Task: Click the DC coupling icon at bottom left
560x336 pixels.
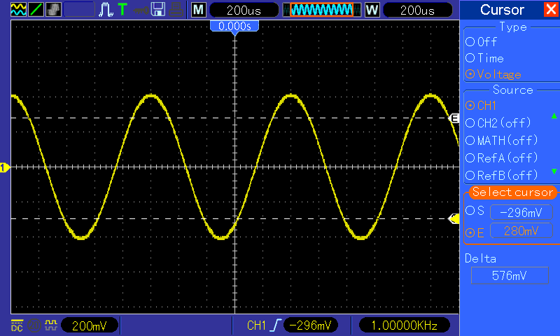Action: click(17, 325)
